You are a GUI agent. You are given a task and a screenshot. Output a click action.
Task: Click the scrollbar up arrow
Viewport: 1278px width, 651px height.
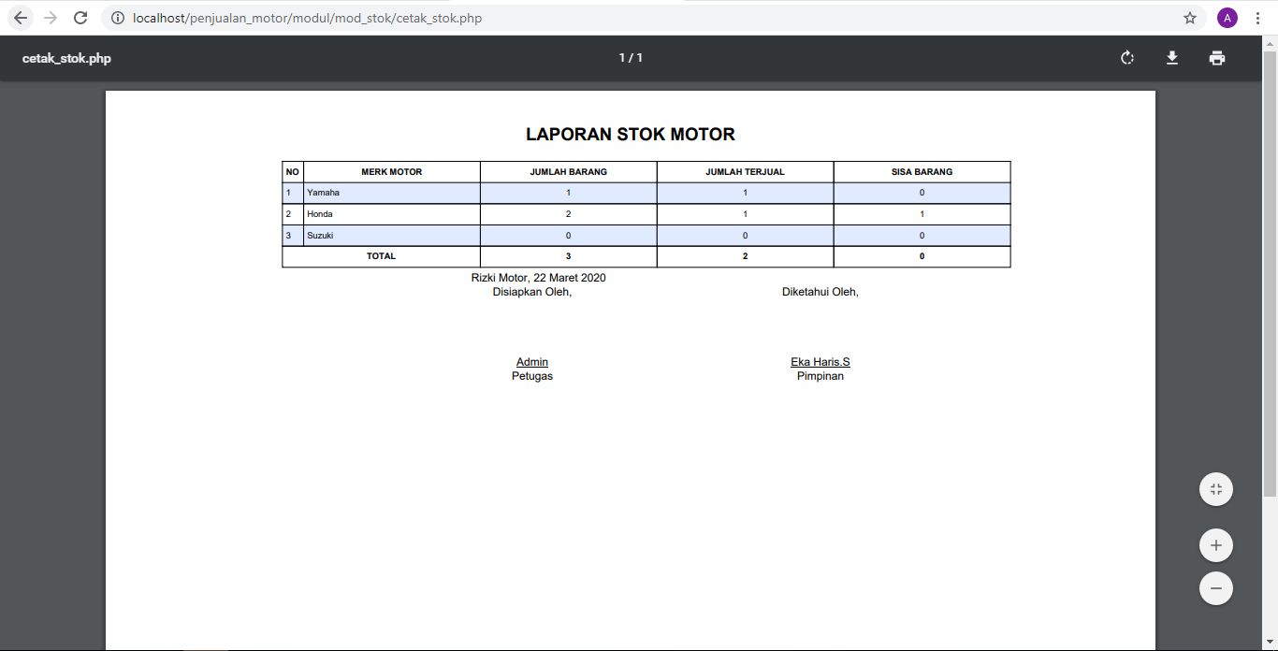(1271, 42)
